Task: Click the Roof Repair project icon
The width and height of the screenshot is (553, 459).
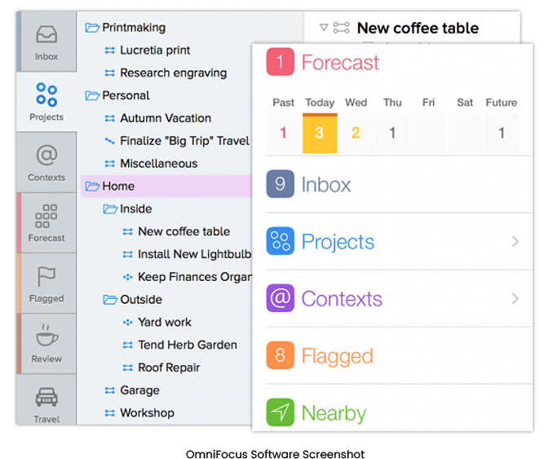Action: coord(128,368)
